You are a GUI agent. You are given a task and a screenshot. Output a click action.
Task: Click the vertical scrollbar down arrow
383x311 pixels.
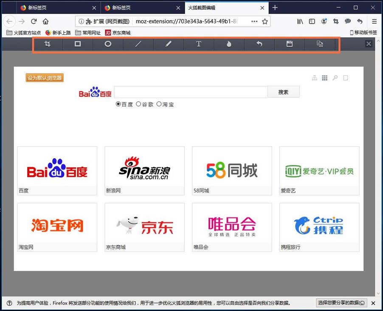(x=378, y=293)
